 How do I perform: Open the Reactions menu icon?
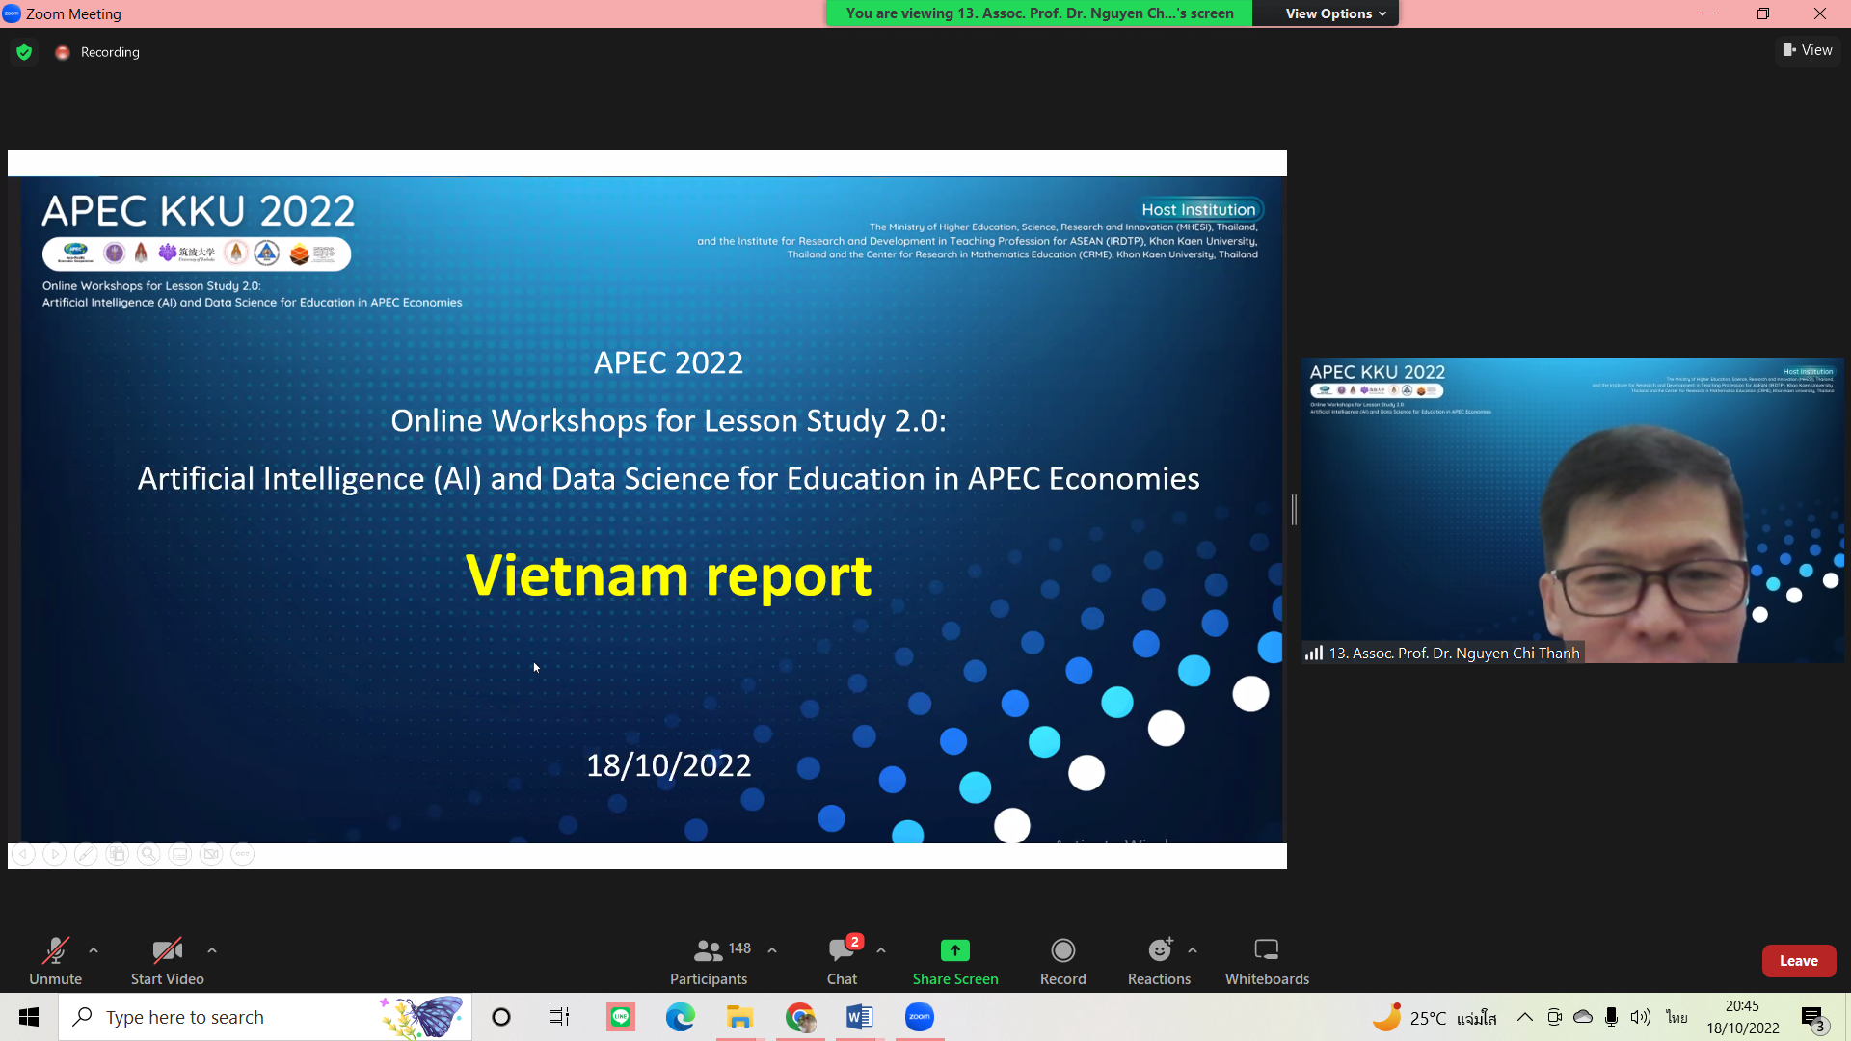pos(1159,950)
